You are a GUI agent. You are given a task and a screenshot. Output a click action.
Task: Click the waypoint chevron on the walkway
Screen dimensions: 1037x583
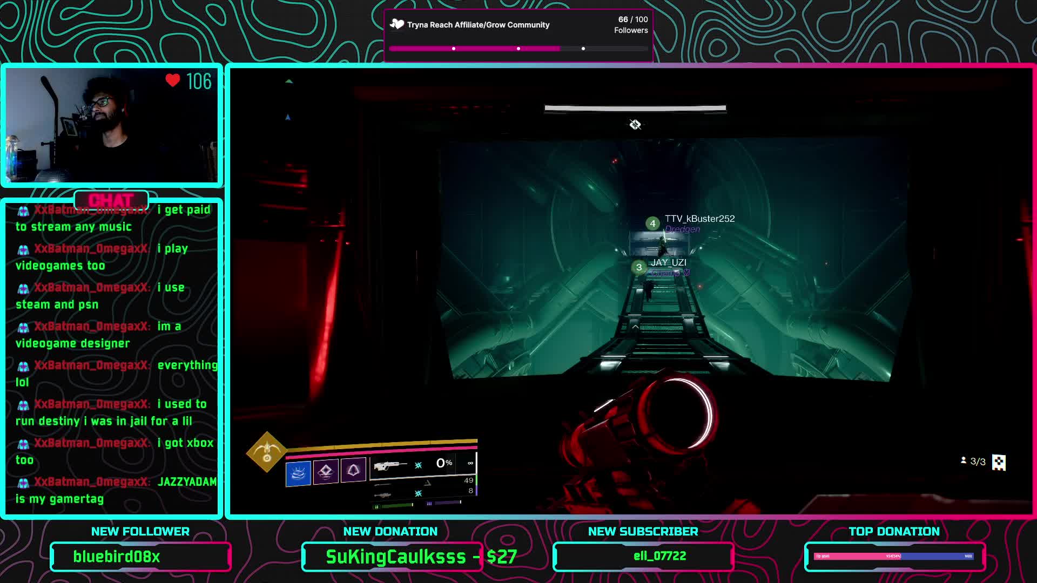pyautogui.click(x=635, y=327)
